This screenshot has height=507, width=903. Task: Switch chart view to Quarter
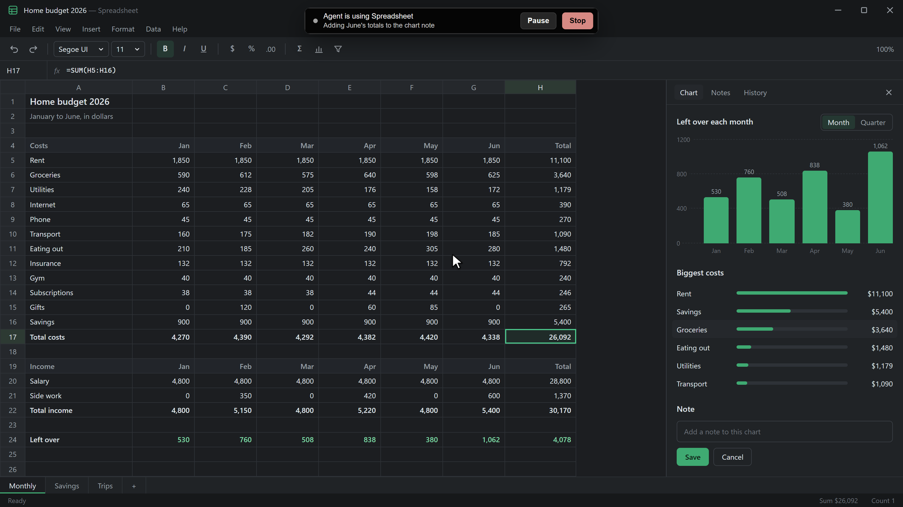coord(873,122)
